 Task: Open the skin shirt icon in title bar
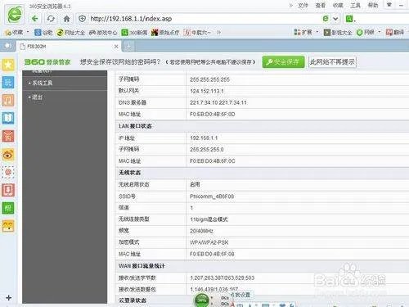click(x=389, y=4)
